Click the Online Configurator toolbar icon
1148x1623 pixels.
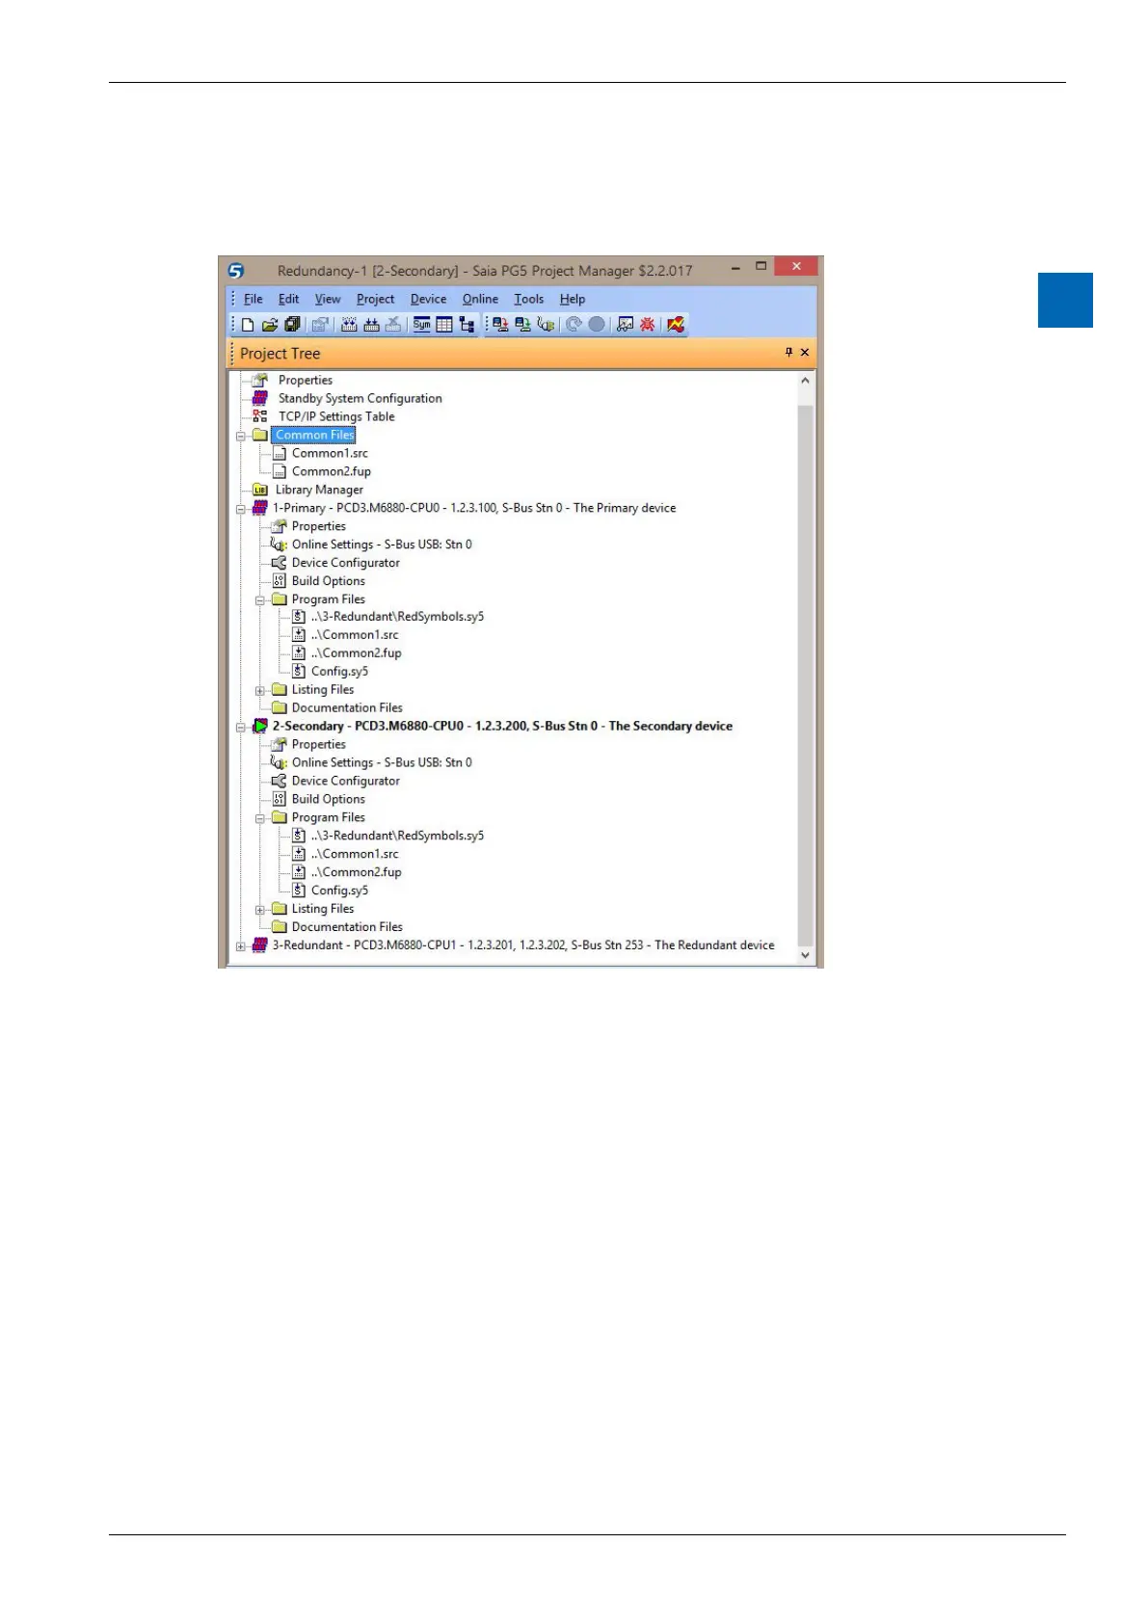[x=676, y=325]
